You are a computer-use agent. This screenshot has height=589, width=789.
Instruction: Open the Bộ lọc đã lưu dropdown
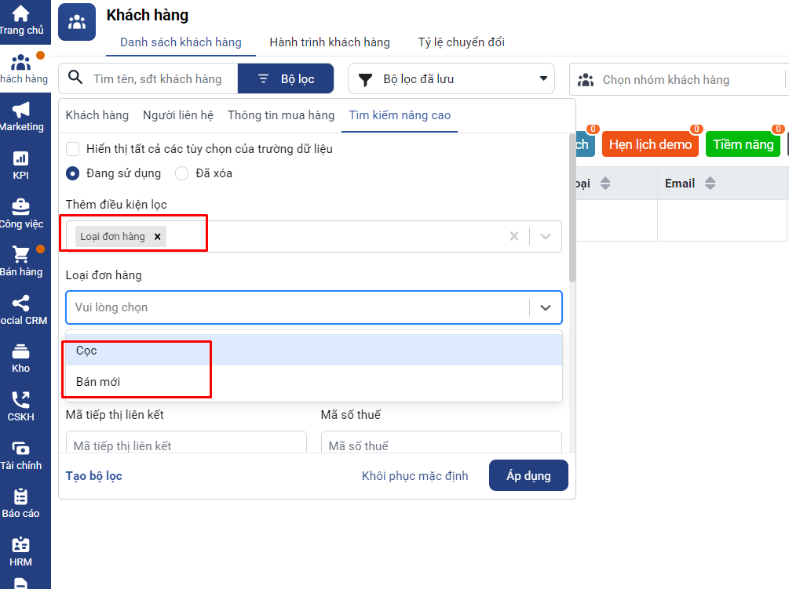pos(451,79)
